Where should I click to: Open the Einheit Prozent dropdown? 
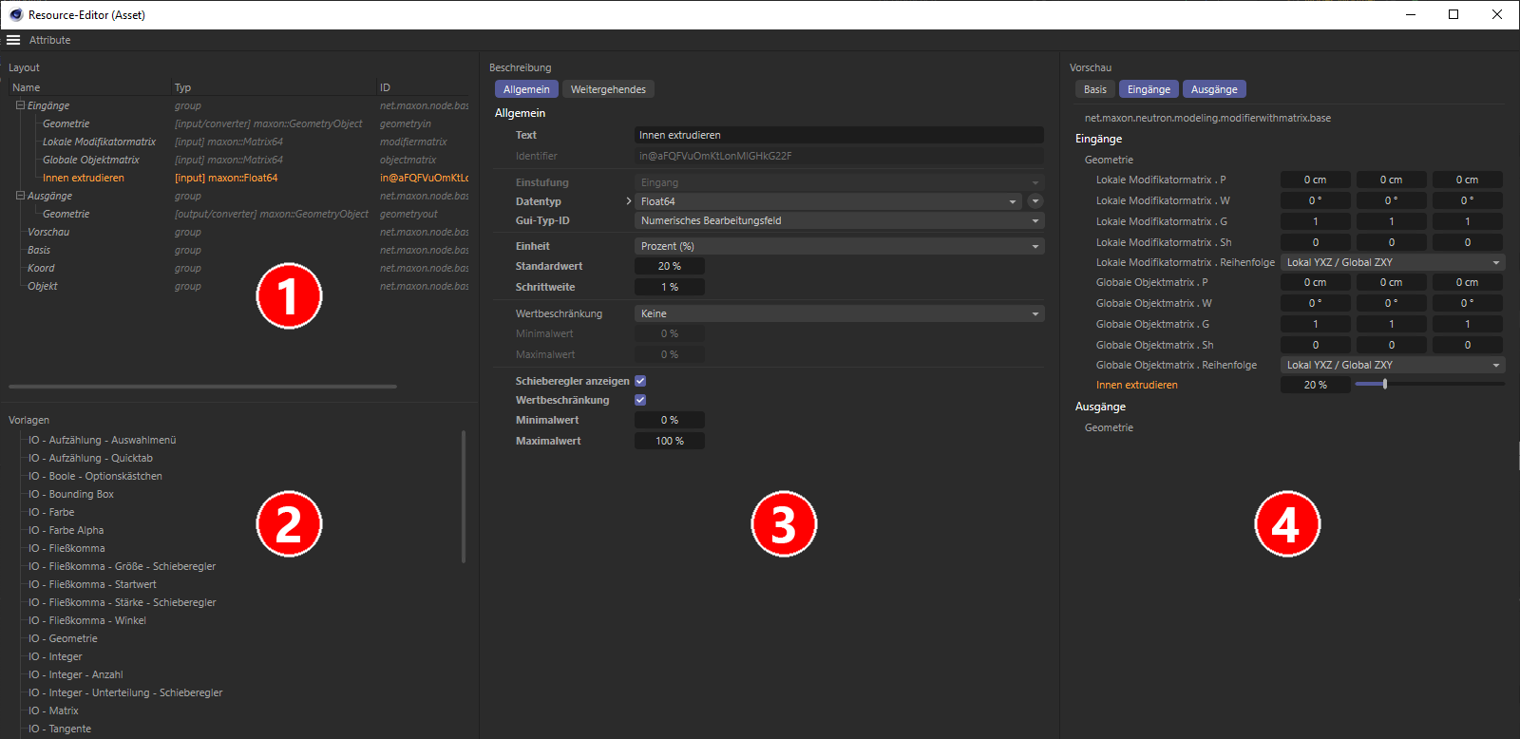point(839,246)
